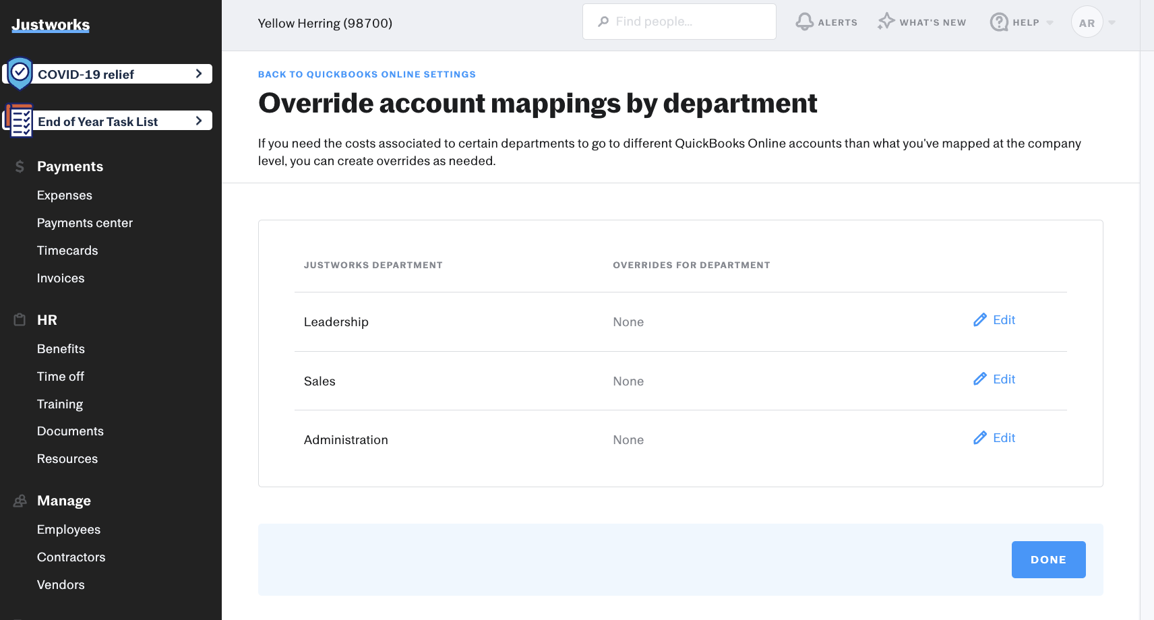This screenshot has width=1154, height=620.
Task: Click the Overrides for Department column header
Action: click(692, 265)
